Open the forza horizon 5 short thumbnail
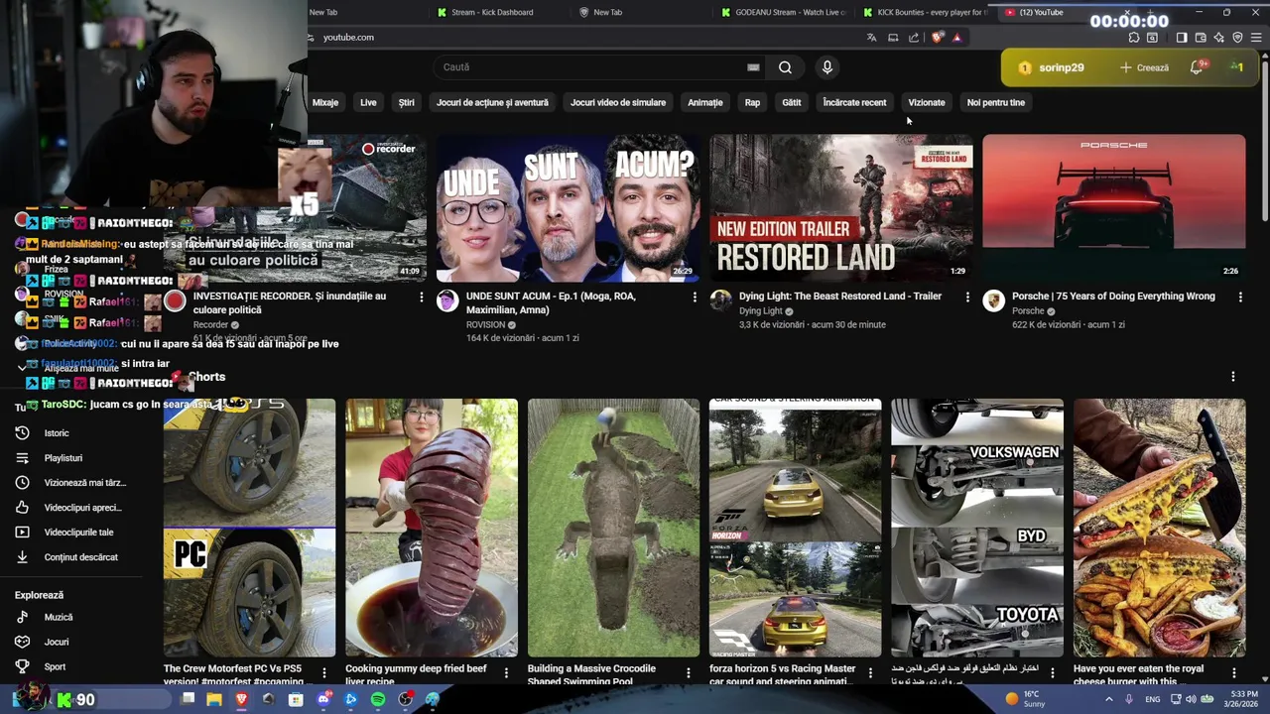The width and height of the screenshot is (1270, 714). [795, 528]
